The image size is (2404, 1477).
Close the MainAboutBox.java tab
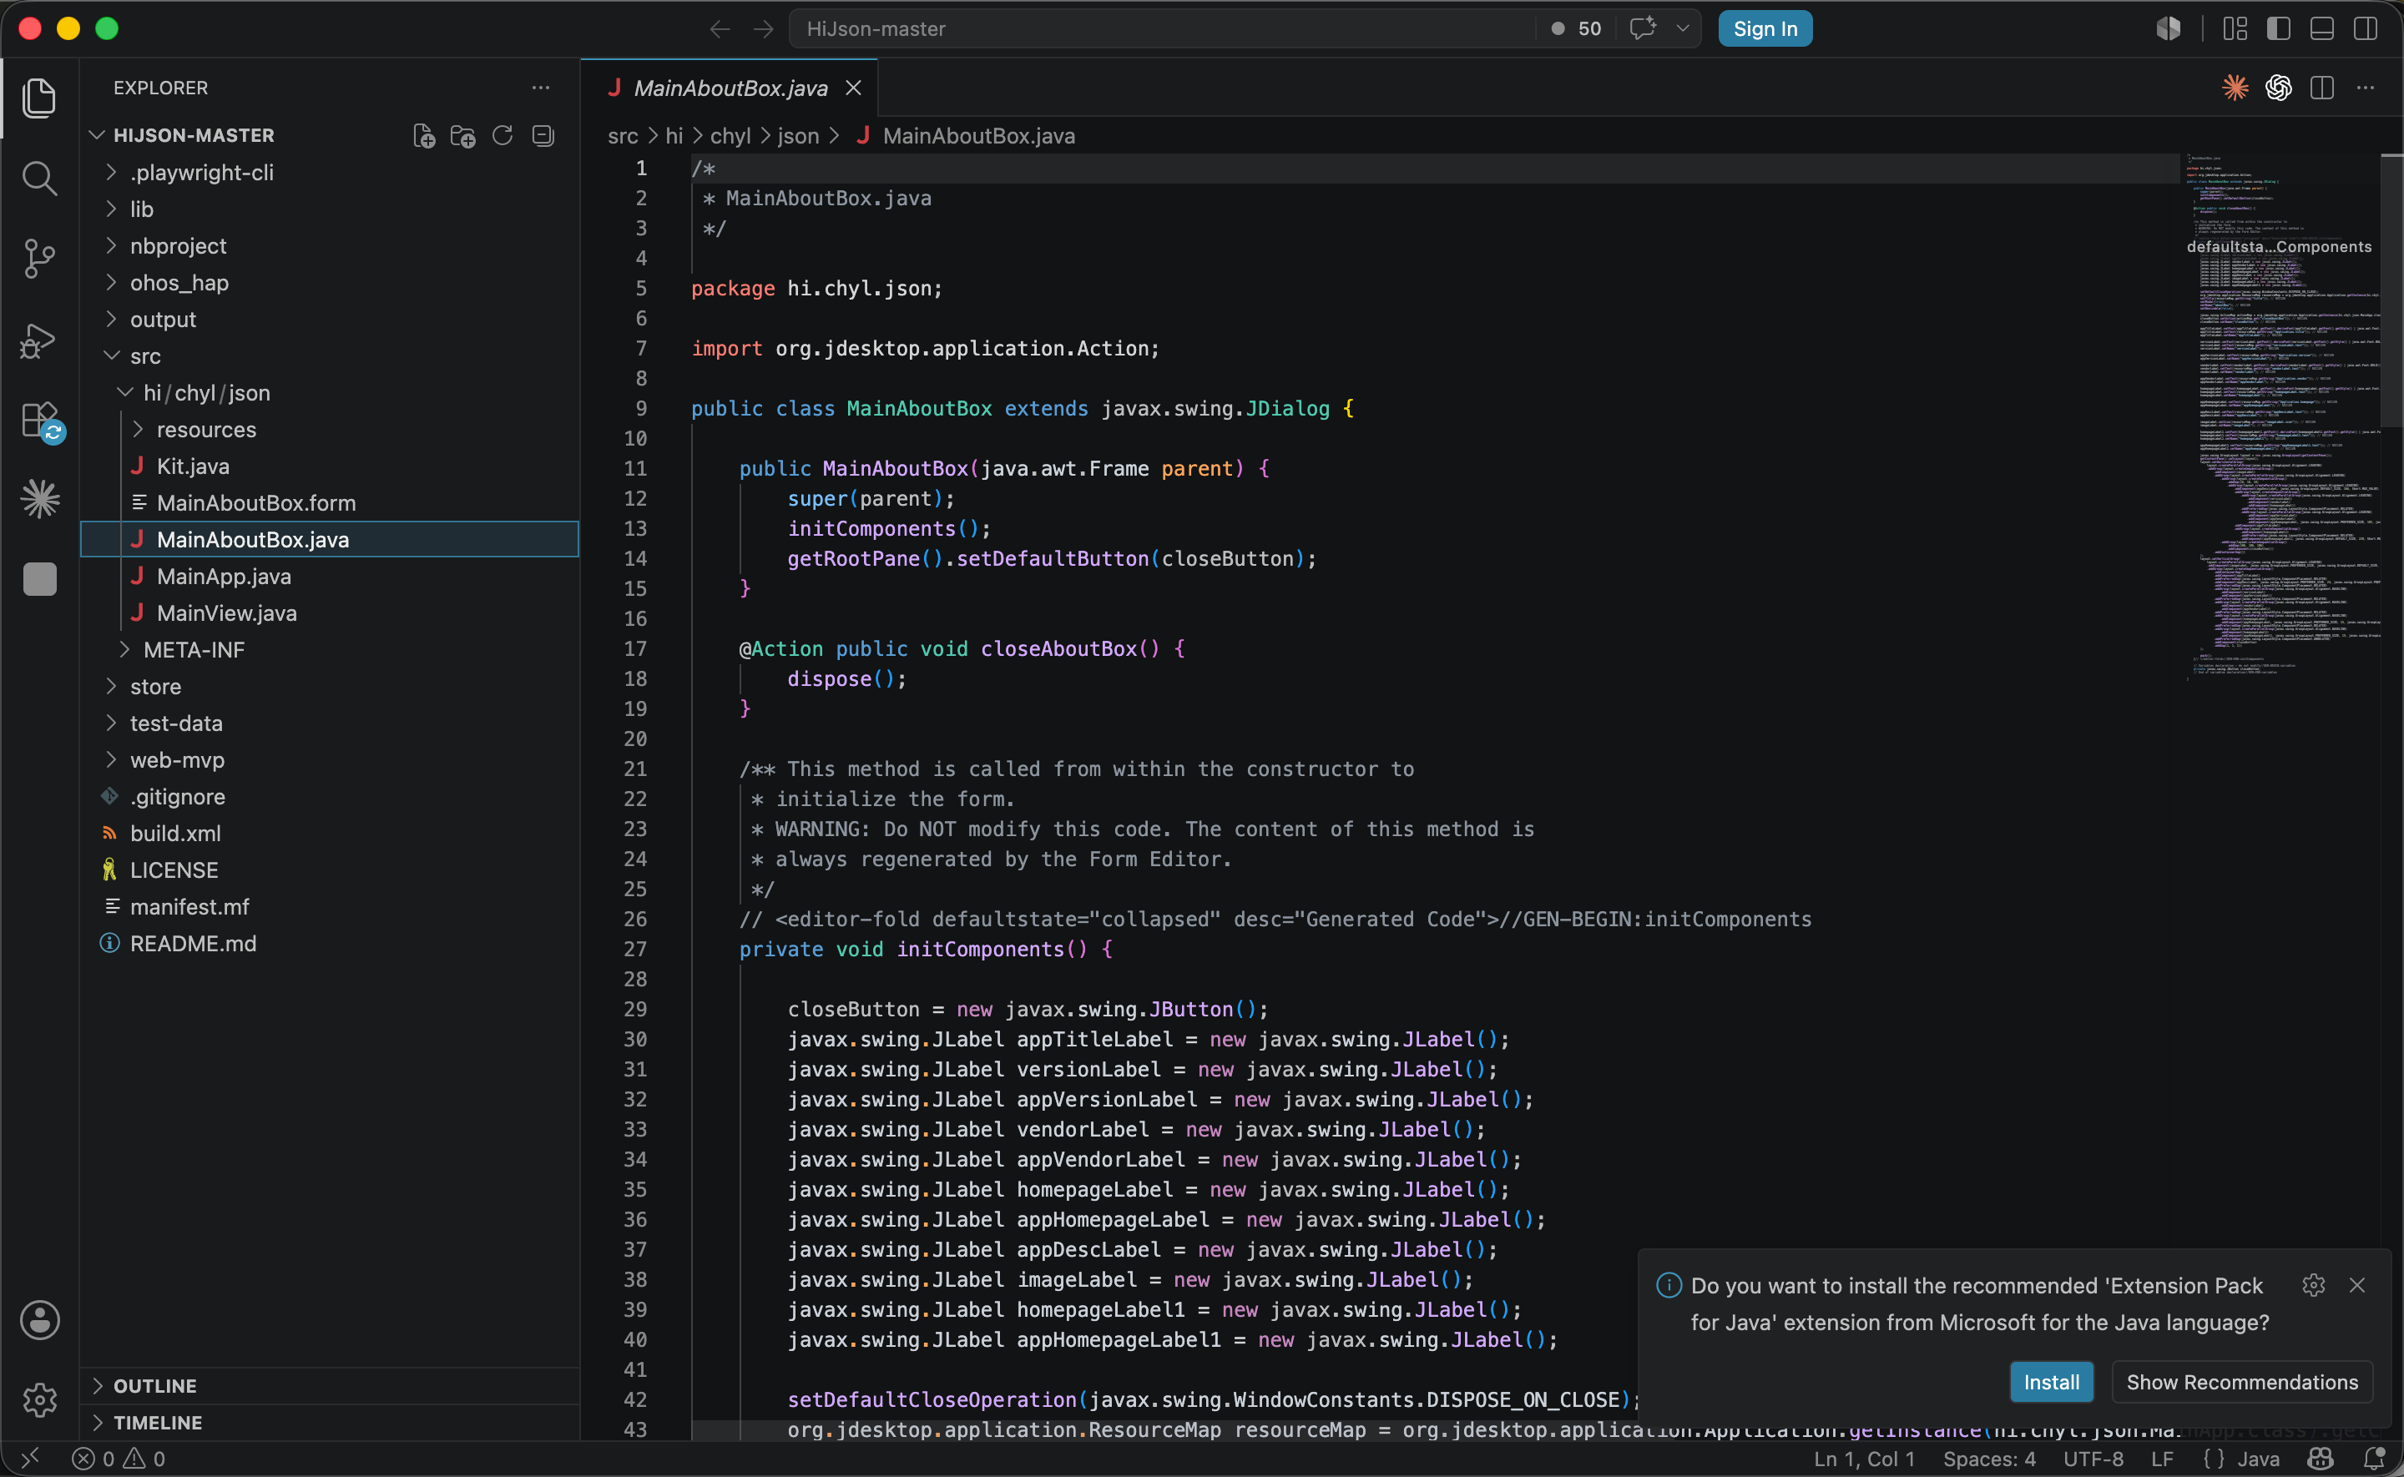point(853,88)
